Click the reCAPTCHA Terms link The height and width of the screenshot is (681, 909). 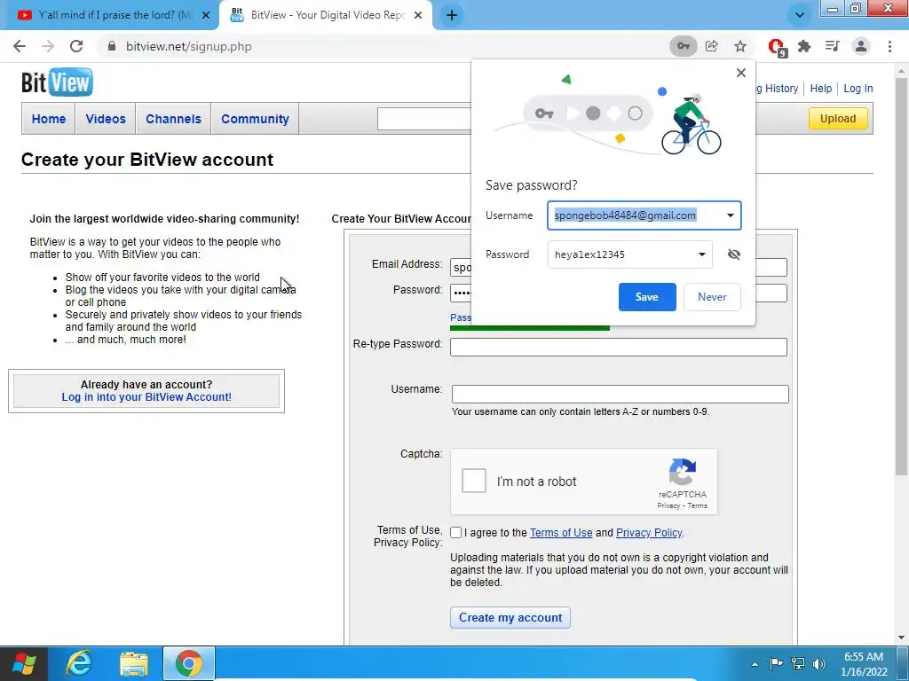(x=698, y=505)
